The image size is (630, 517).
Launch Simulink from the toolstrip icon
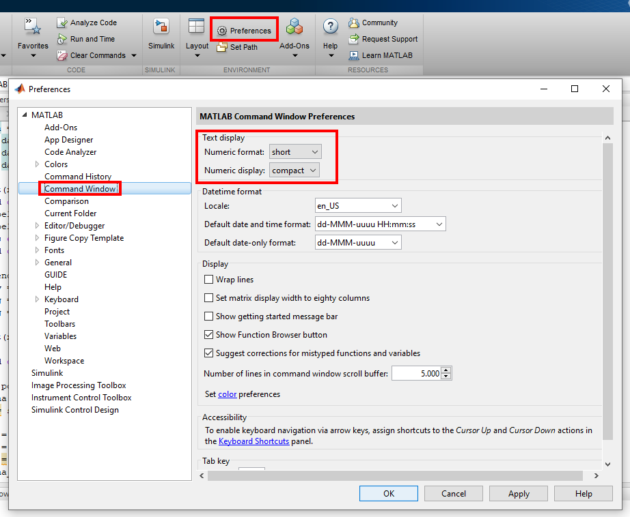[161, 27]
